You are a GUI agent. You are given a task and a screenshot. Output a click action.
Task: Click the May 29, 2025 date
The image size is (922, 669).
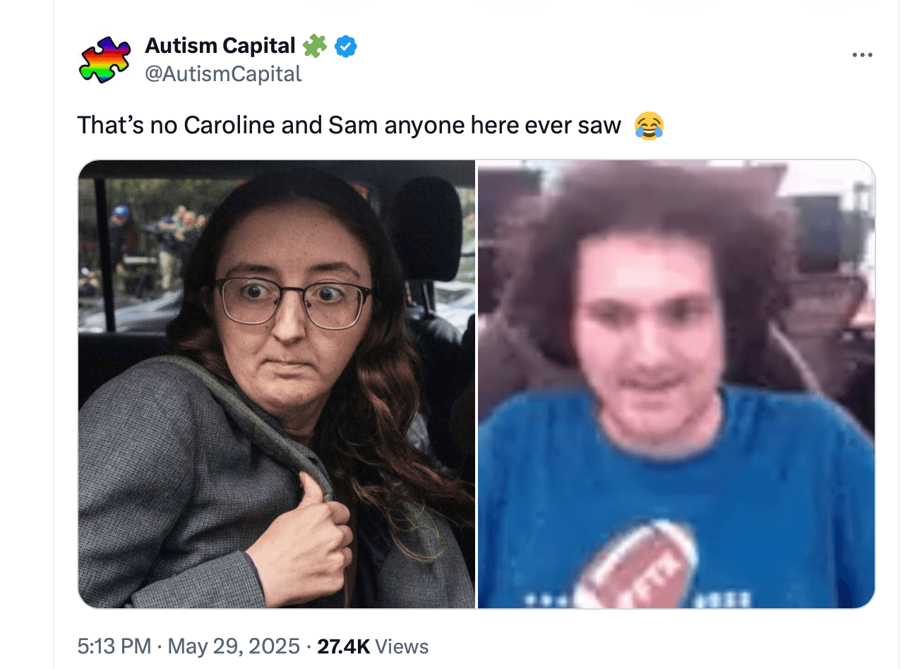234,646
